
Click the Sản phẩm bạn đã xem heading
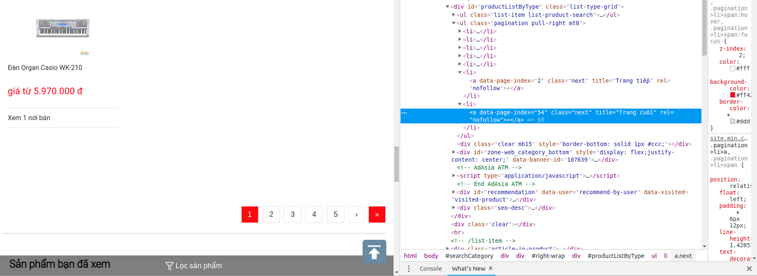point(60,264)
